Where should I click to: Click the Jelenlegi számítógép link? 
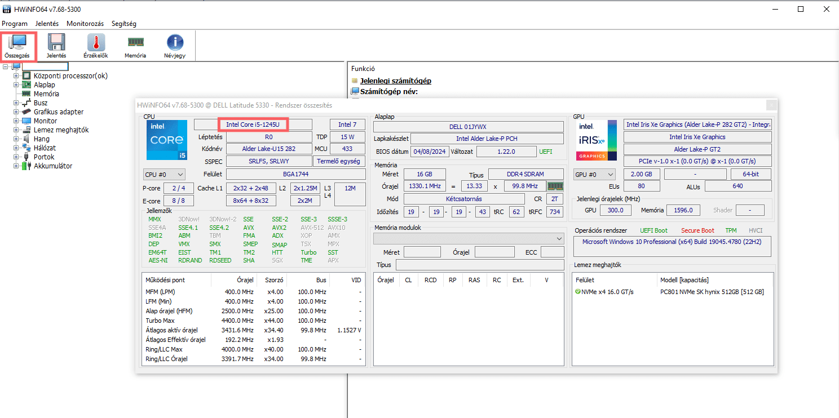pyautogui.click(x=395, y=81)
